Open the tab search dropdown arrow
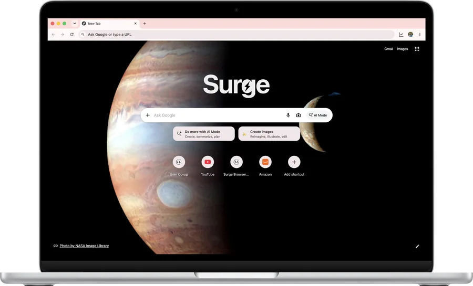Screen dimensions: 473x286 click(x=75, y=24)
